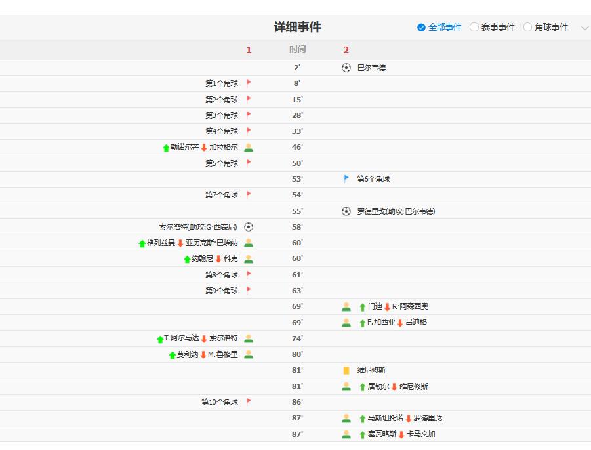This screenshot has height=450, width=591.
Task: Click the goal icon next to 索尔洛特
Action: click(249, 226)
